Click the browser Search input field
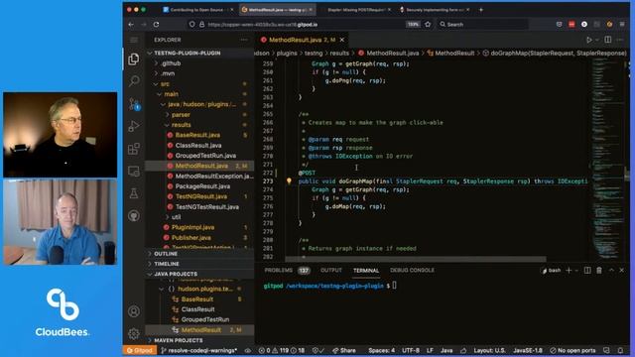The image size is (635, 357). [483, 24]
